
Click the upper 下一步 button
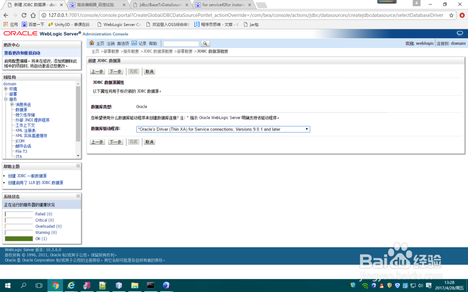(116, 71)
